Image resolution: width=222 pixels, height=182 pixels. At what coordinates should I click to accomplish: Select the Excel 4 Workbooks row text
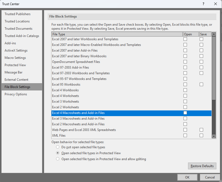coord(65,90)
